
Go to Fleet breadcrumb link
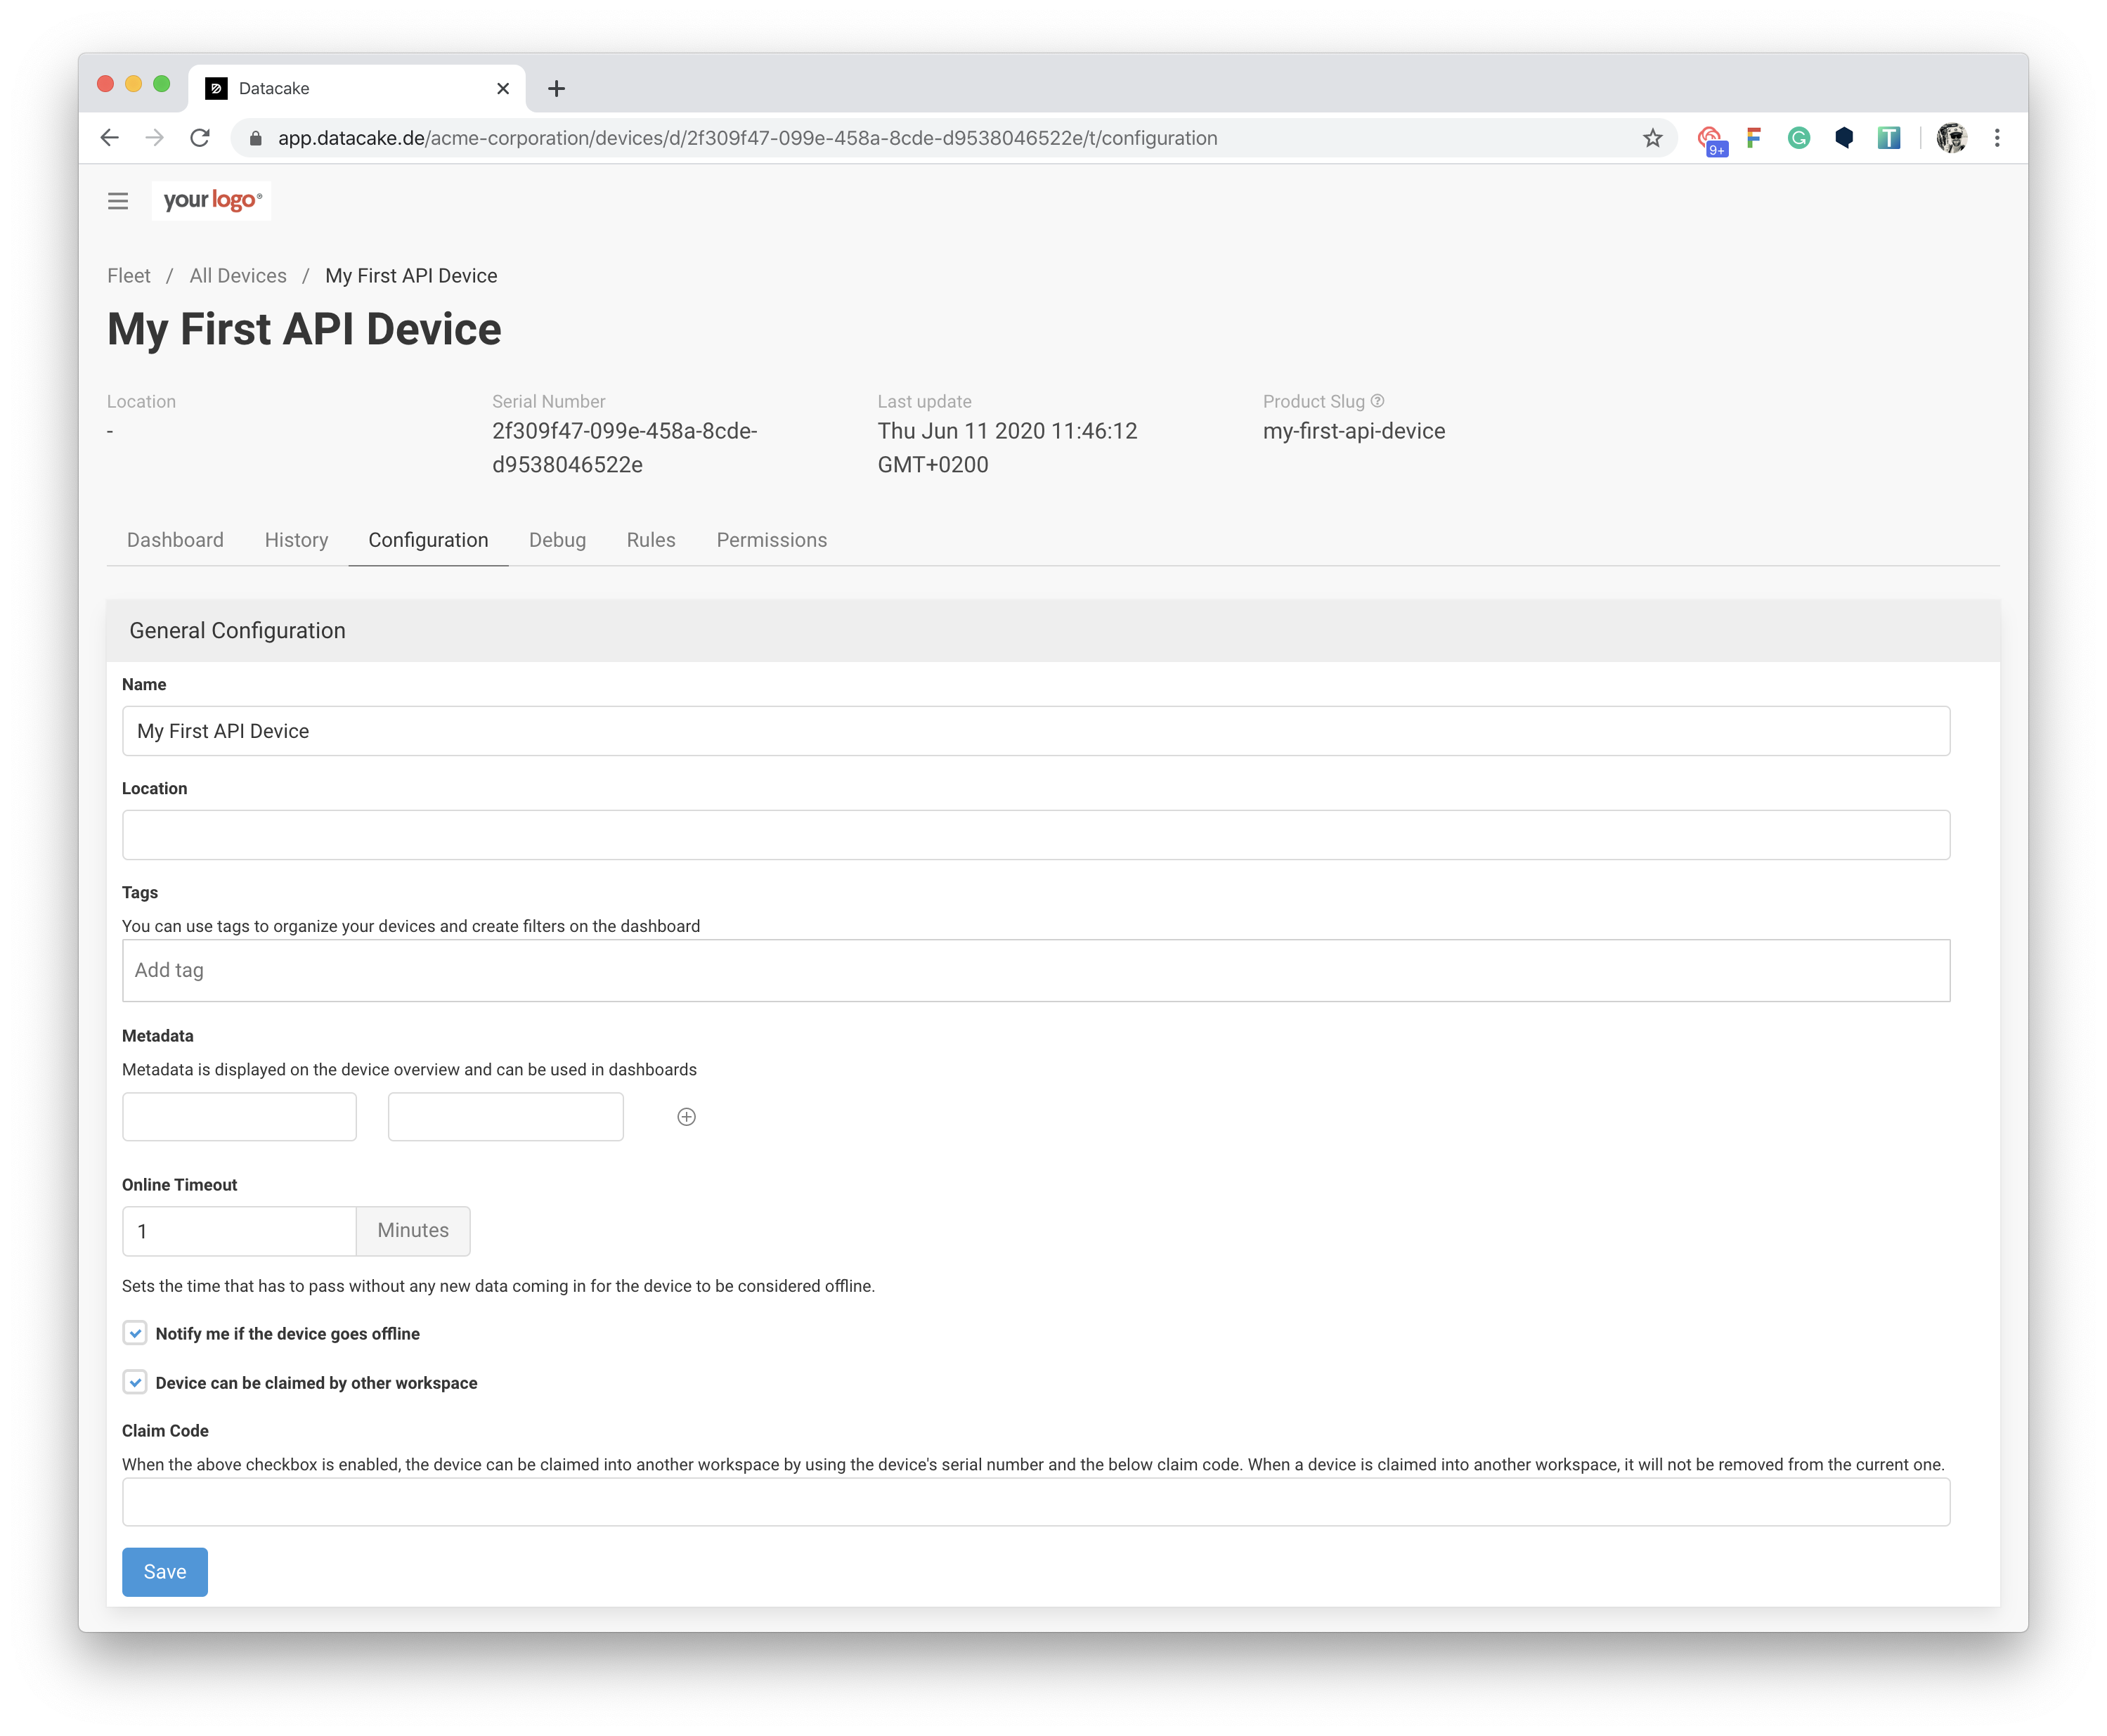pos(129,276)
